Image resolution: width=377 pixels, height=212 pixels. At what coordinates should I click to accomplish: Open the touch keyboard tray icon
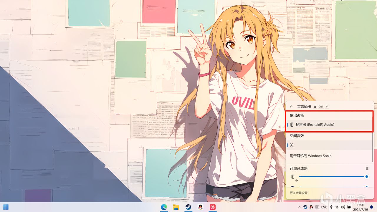pos(317,207)
